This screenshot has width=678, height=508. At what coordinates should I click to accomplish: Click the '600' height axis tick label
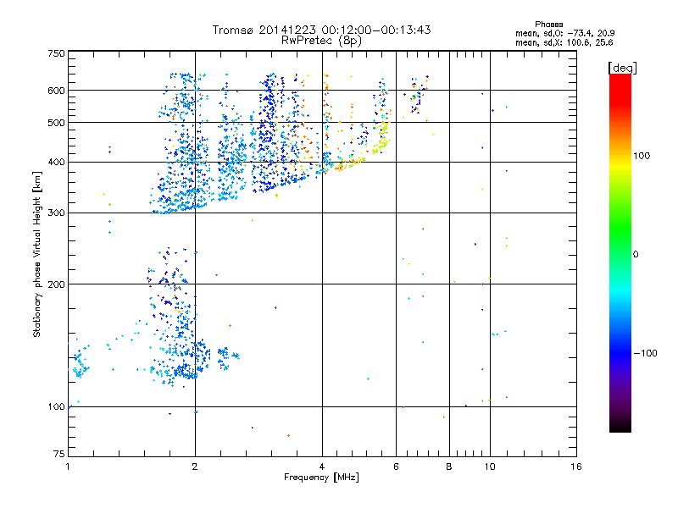pyautogui.click(x=56, y=91)
